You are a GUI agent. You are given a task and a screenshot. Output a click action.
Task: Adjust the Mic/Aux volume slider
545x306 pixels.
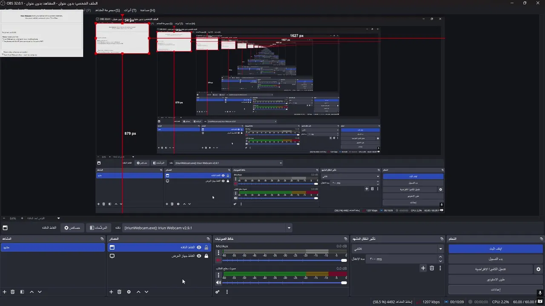coord(284,260)
